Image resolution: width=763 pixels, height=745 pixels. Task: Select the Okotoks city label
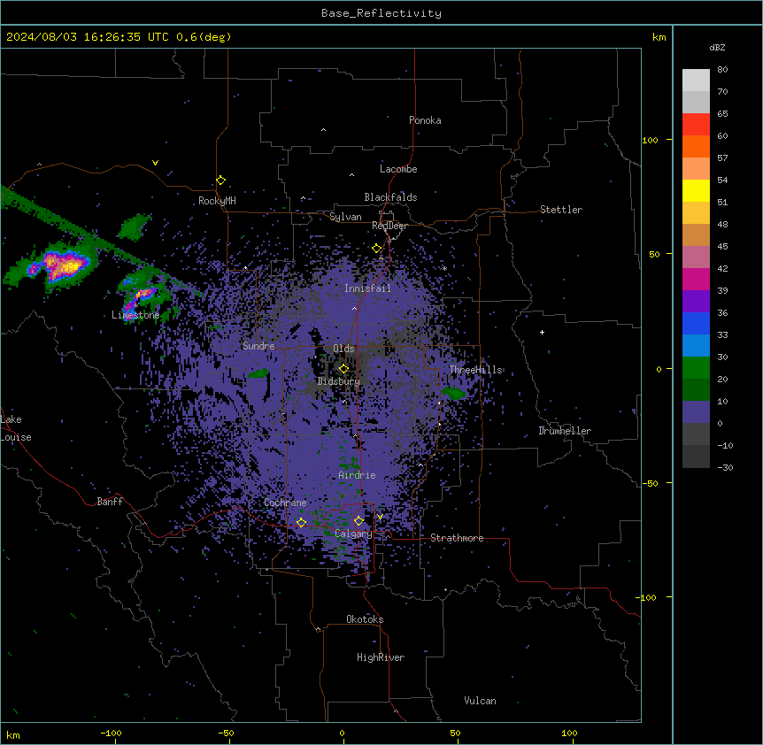365,619
